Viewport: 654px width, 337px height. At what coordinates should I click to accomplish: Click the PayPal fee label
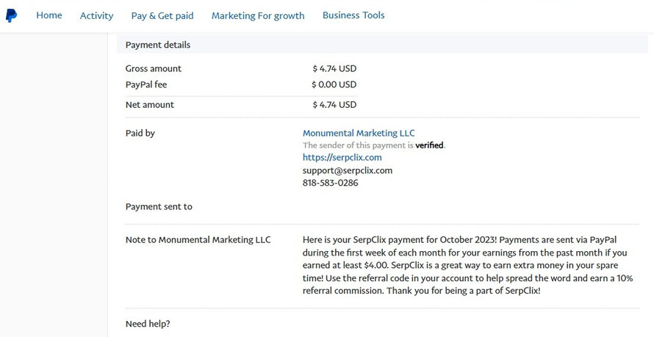146,84
